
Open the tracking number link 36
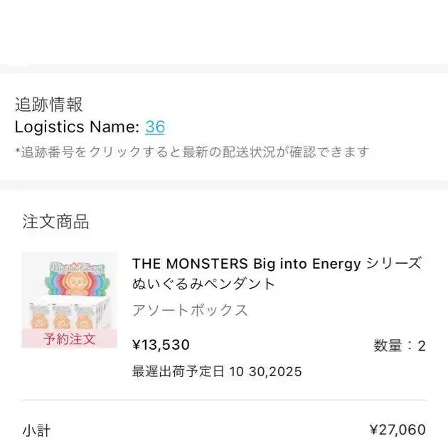tap(155, 127)
